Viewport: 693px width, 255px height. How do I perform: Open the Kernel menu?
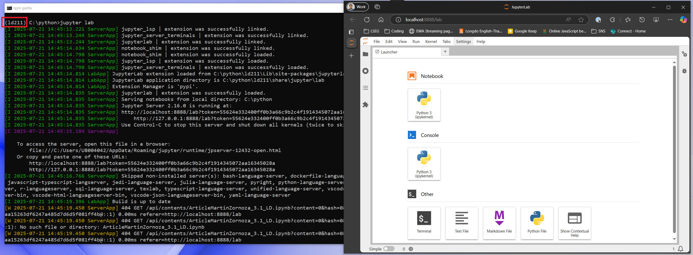tap(431, 41)
